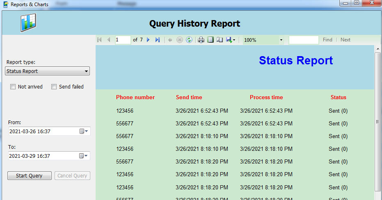Click the Reports & Charts logo icon
This screenshot has width=382, height=200.
pos(28,23)
